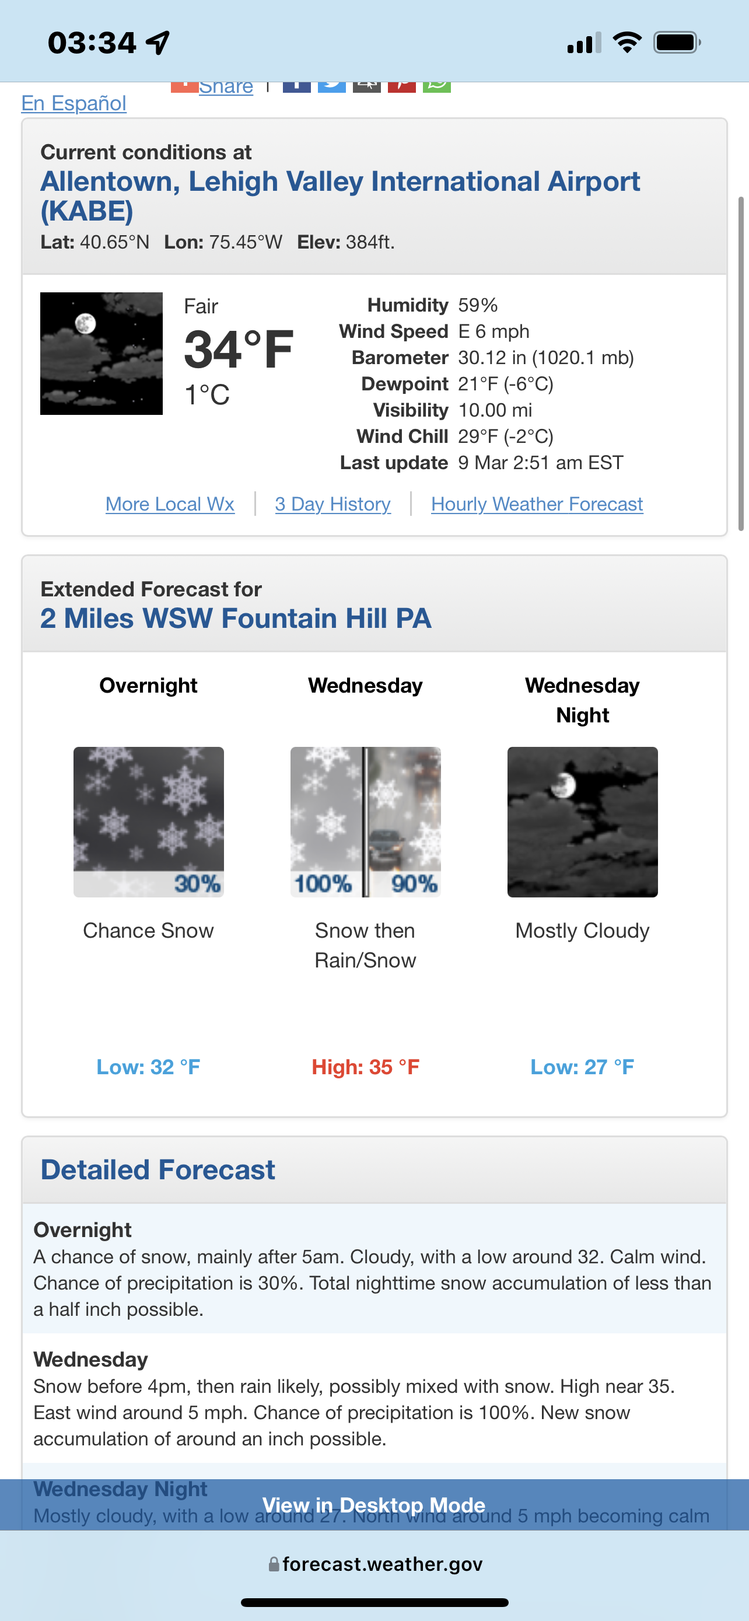Tap the Detailed Forecast section header

coord(158,1170)
